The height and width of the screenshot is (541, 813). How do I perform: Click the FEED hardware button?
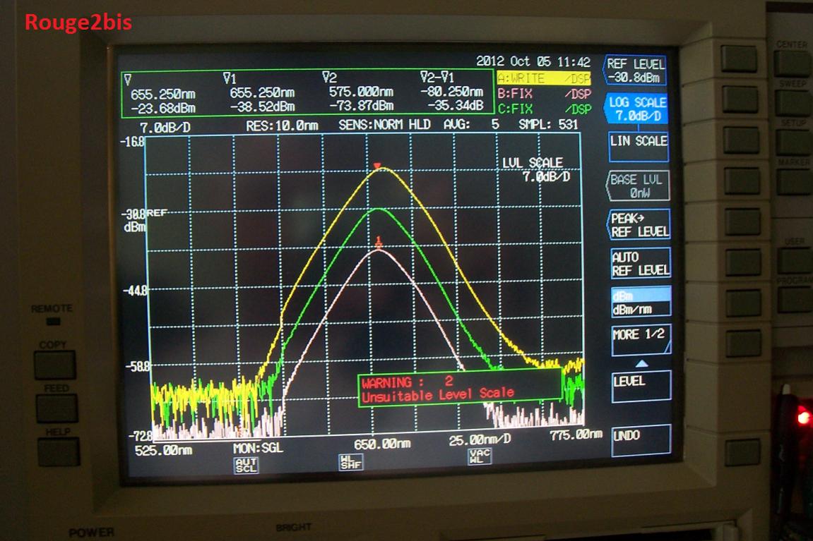click(57, 408)
